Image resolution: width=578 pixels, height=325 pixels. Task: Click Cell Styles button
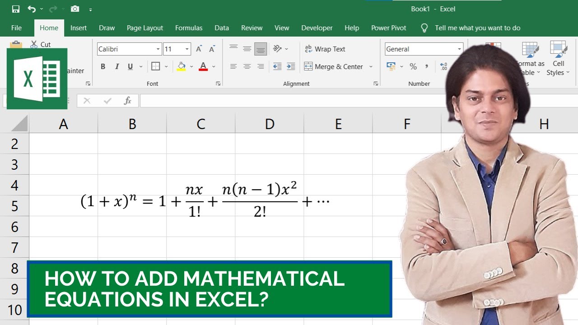tap(559, 59)
